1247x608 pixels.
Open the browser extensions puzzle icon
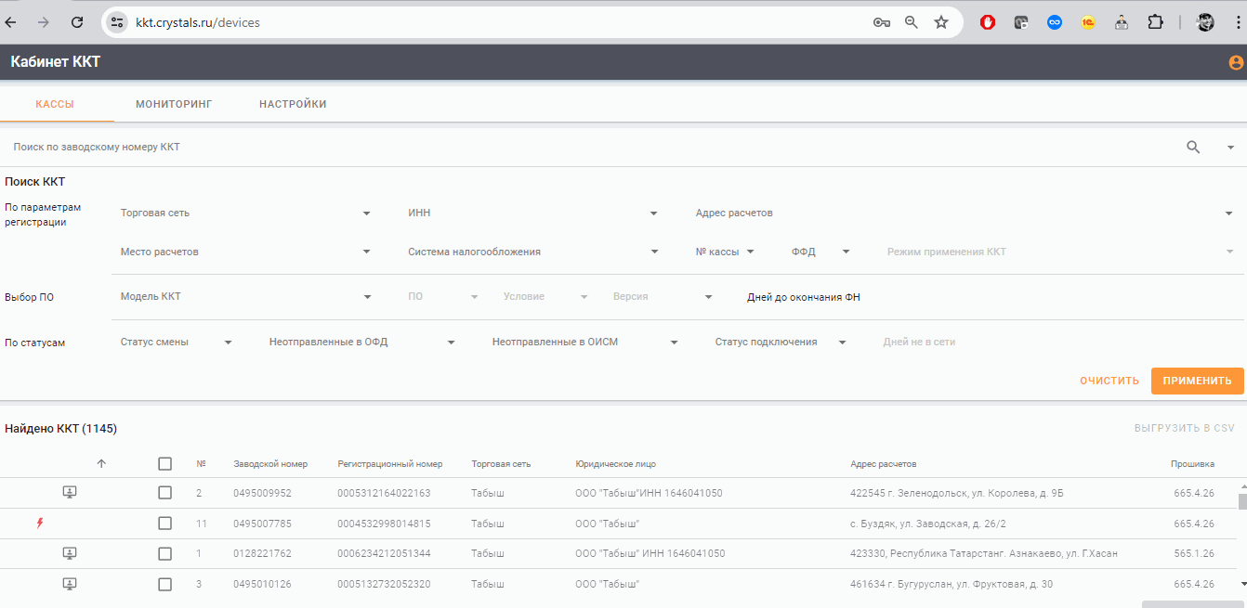(x=1155, y=22)
